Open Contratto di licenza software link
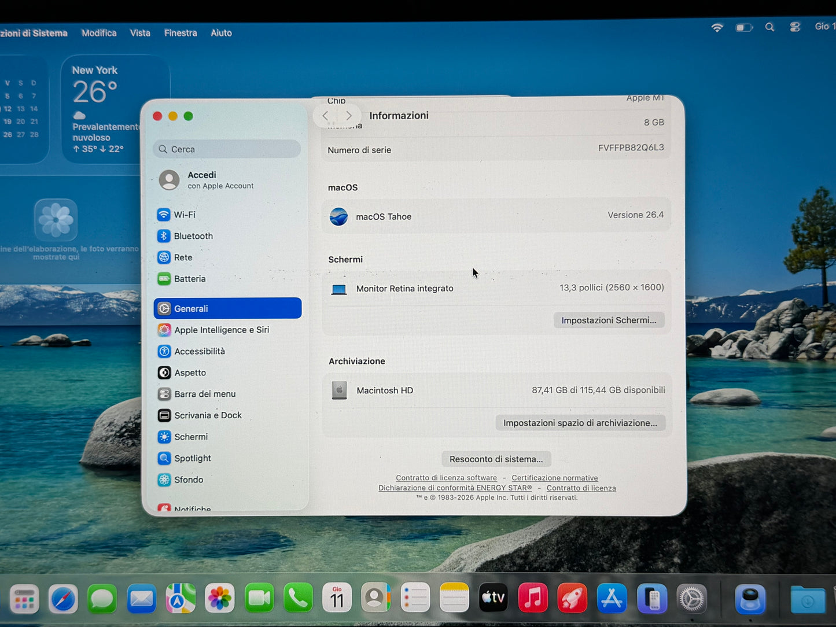Image resolution: width=836 pixels, height=627 pixels. coord(446,478)
